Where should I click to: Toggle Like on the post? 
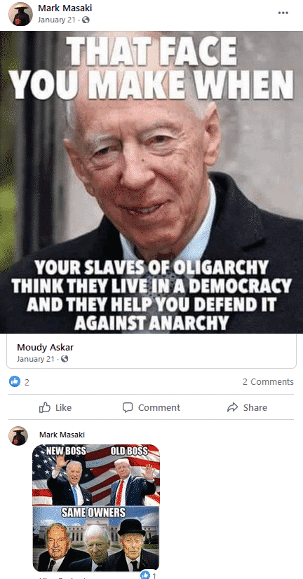pyautogui.click(x=55, y=408)
